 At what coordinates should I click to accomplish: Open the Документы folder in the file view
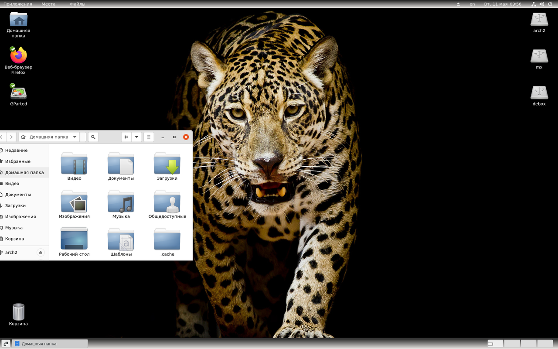click(121, 166)
